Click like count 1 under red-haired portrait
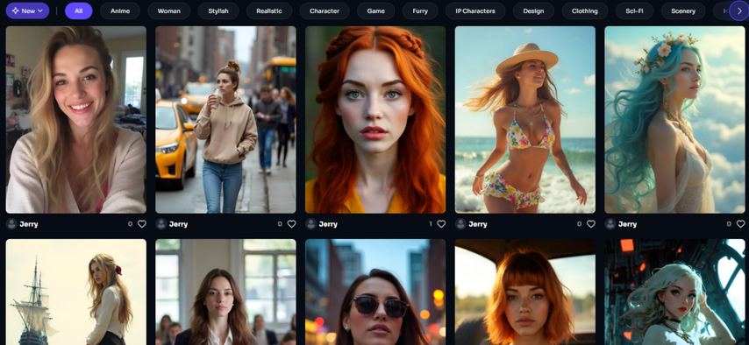The height and width of the screenshot is (345, 749). (x=431, y=224)
